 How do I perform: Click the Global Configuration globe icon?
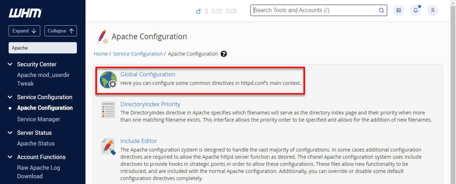[x=108, y=80]
